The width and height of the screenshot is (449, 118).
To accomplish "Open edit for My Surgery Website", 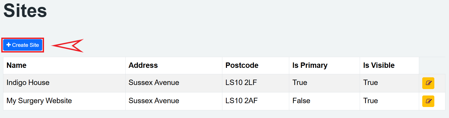I will click(x=428, y=101).
